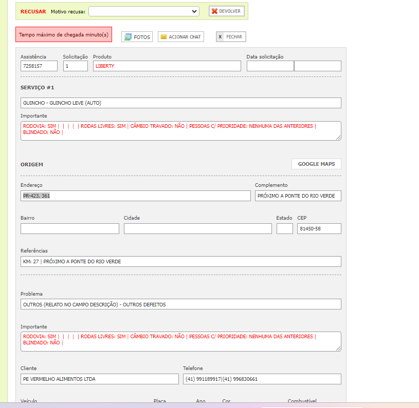
Task: Click the Assistência number field
Action: (39, 66)
